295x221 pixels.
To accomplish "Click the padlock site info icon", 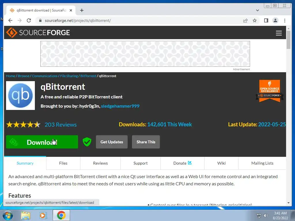I will pos(40,20).
